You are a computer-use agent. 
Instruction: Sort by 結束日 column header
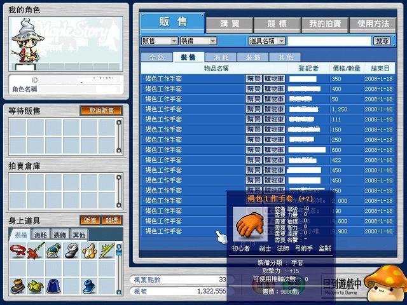[x=380, y=69]
